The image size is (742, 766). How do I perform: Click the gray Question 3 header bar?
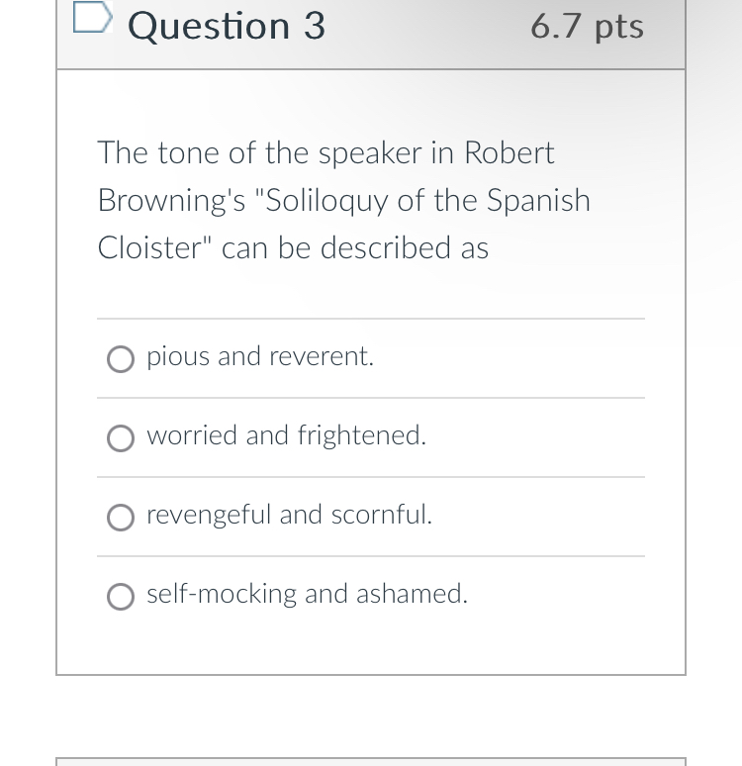(371, 35)
